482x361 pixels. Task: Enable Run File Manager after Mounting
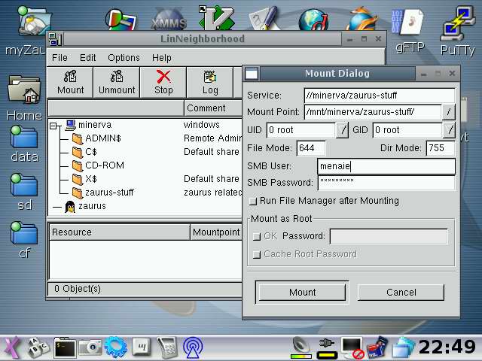point(254,201)
